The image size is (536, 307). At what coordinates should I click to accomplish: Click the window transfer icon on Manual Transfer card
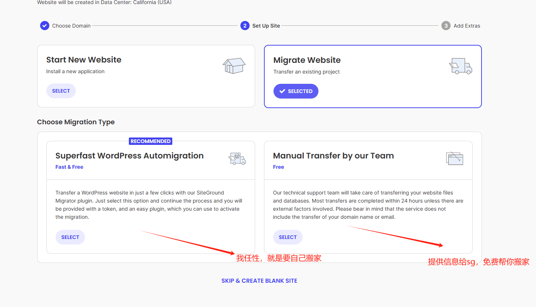point(454,158)
